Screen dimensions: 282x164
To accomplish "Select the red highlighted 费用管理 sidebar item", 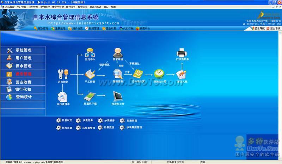I will click(x=23, y=74).
